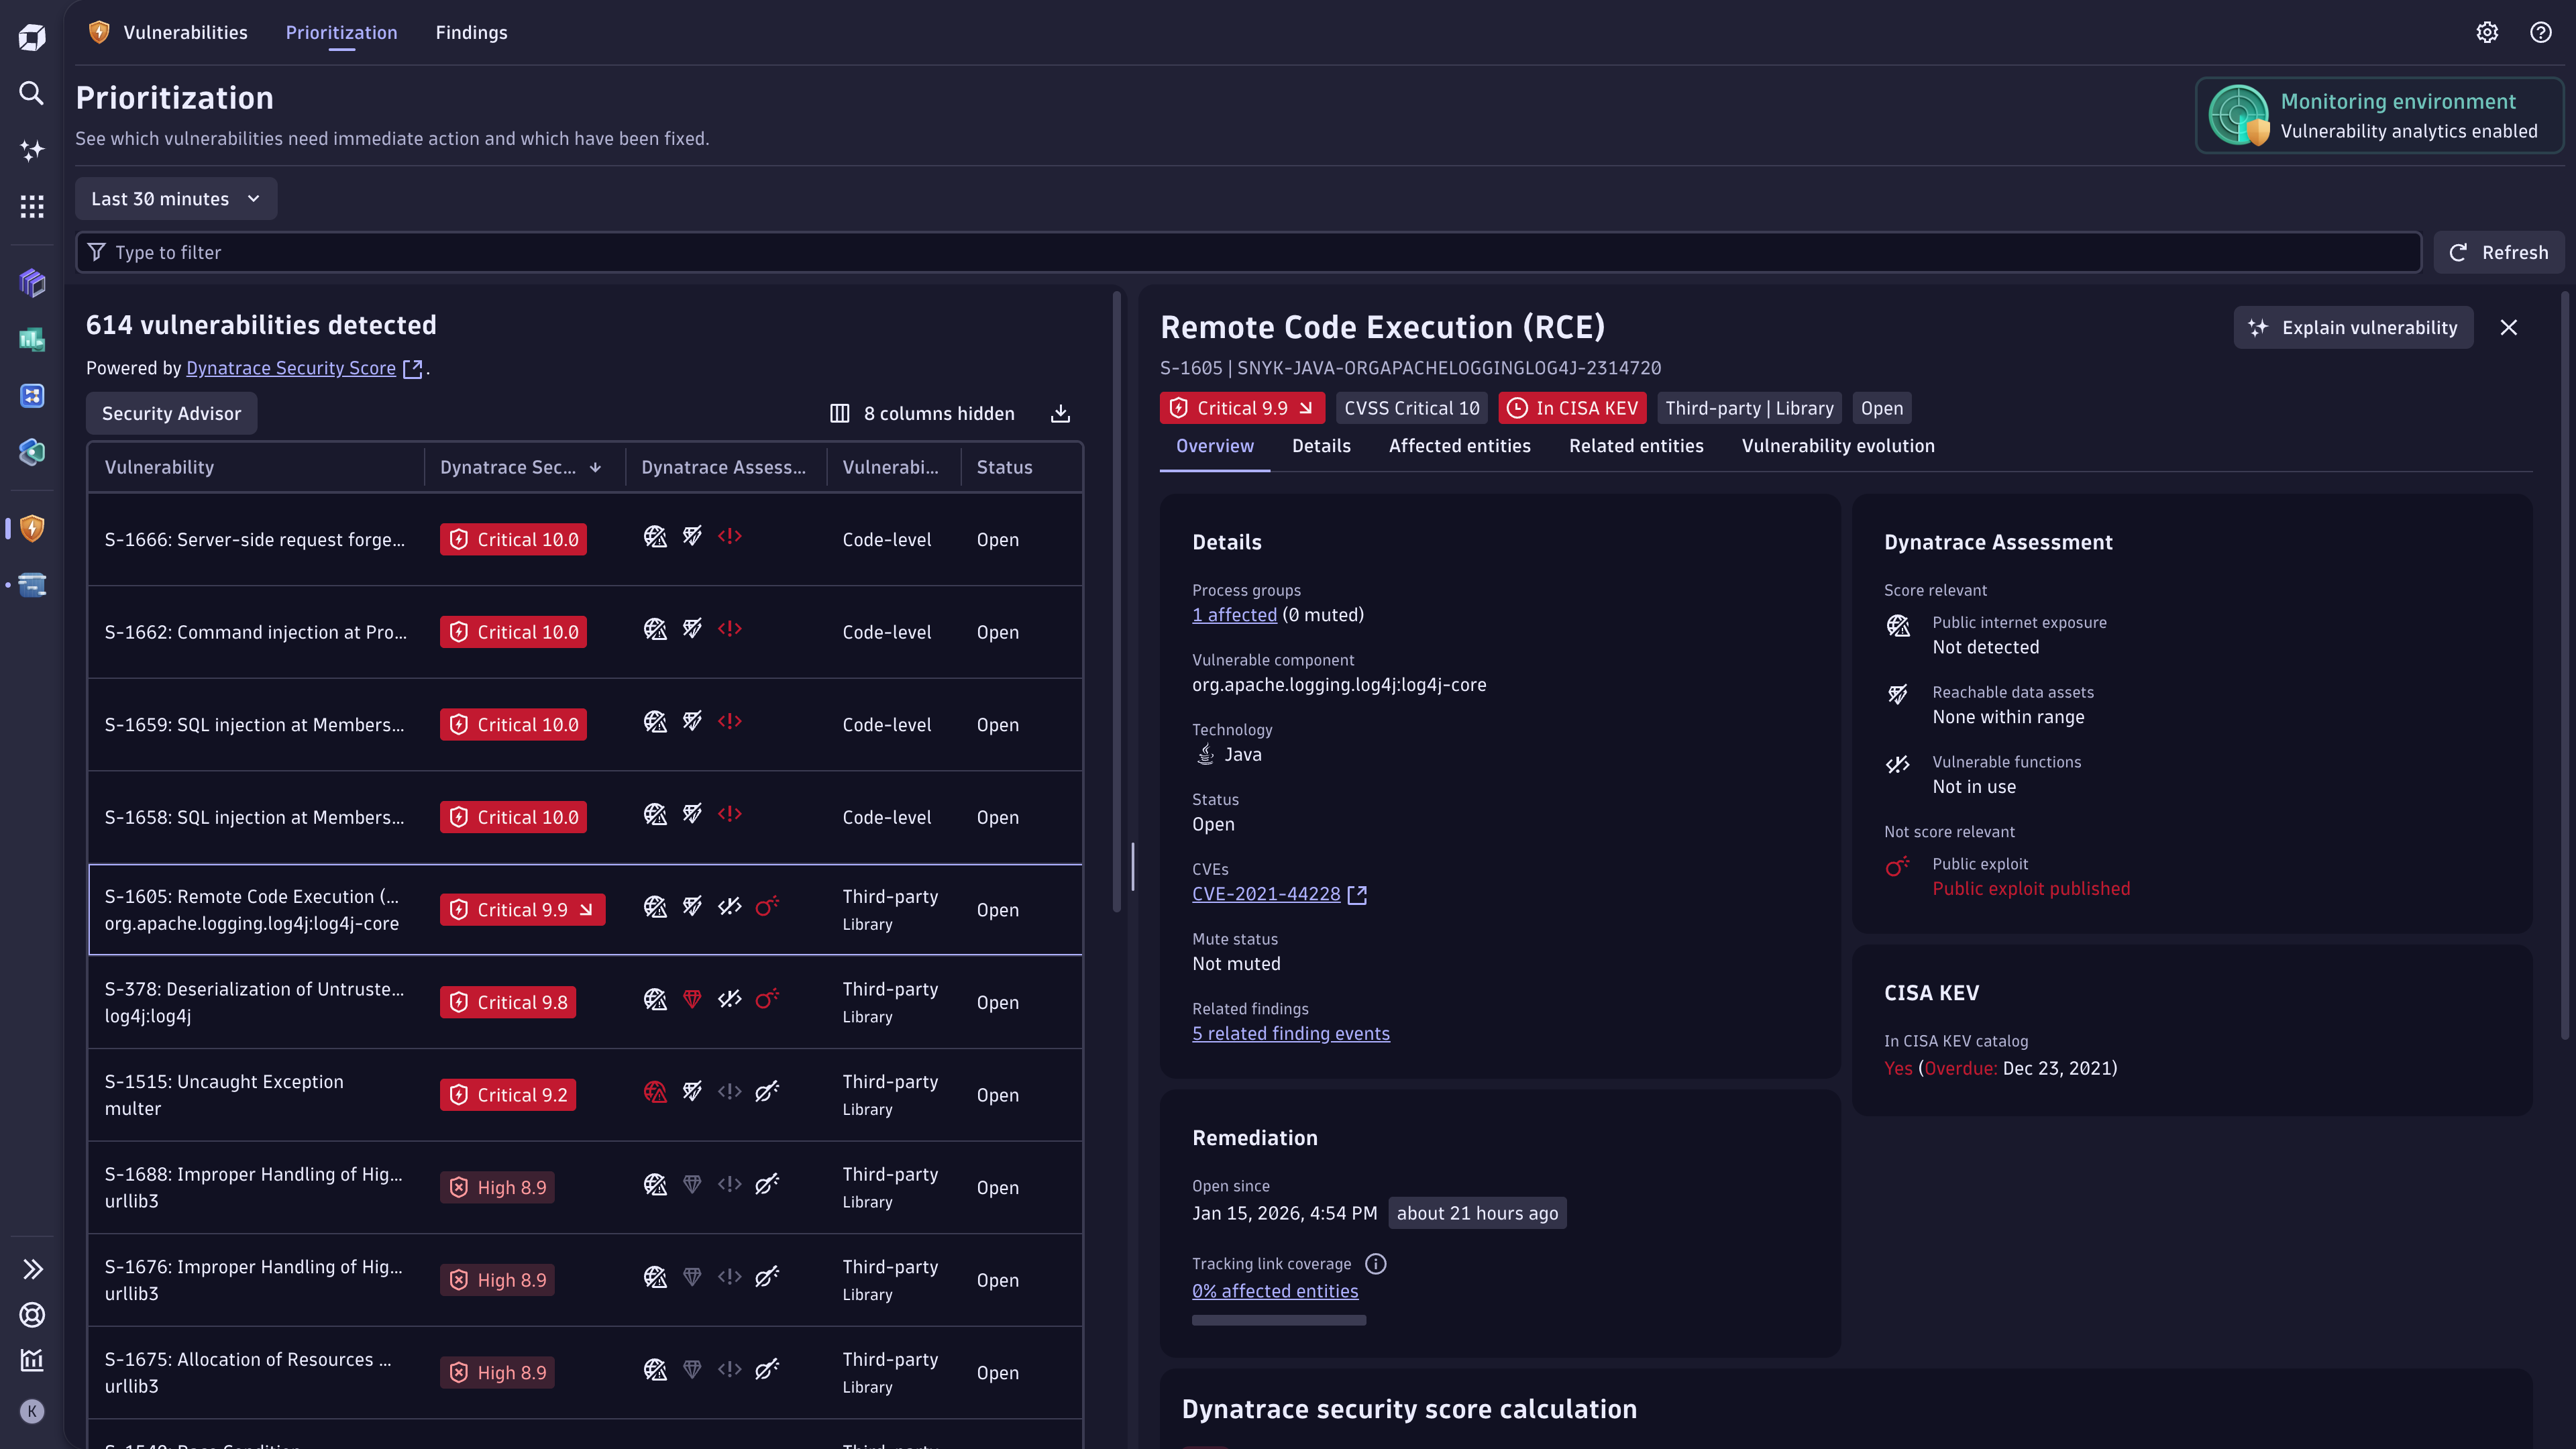Click the '5 related finding events' link
Image resolution: width=2576 pixels, height=1449 pixels.
pos(1290,1033)
